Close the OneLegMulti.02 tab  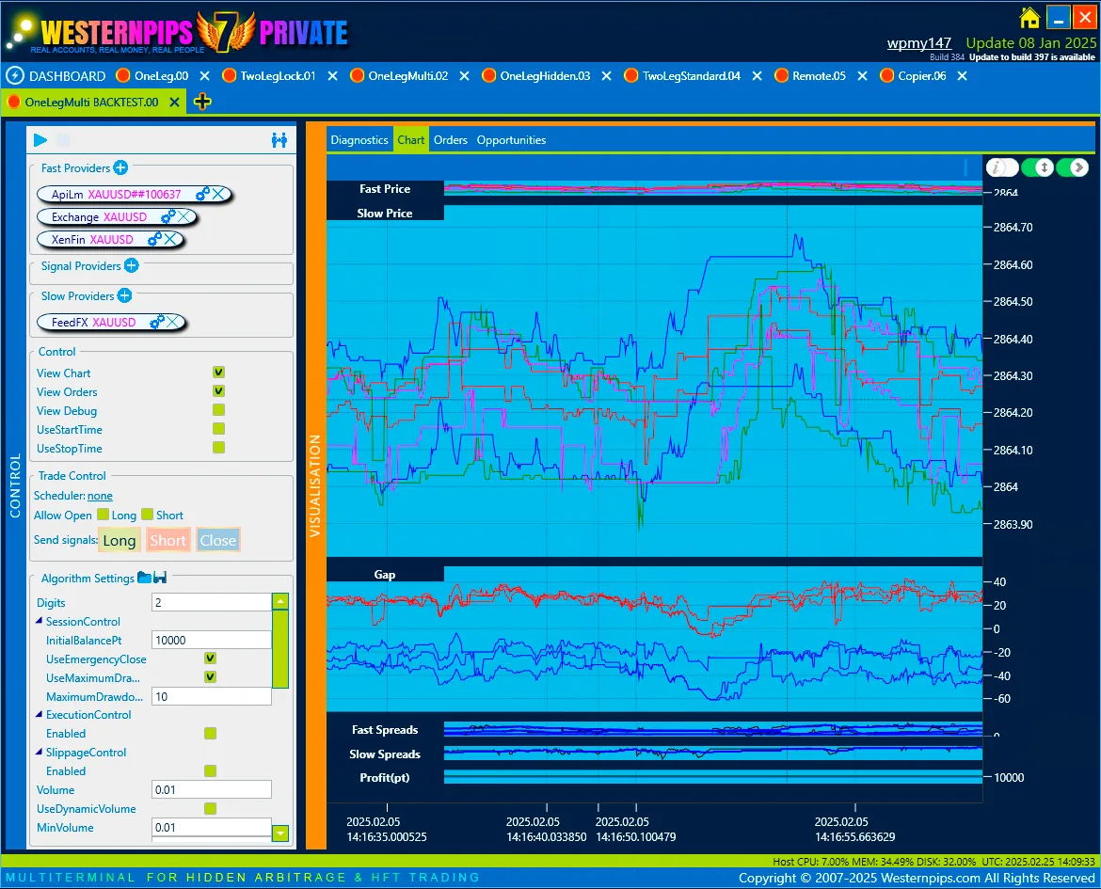[x=464, y=76]
